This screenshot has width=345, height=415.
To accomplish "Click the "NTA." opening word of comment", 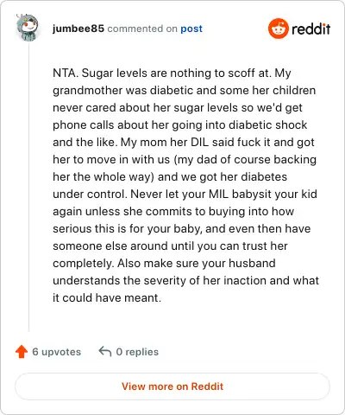I will (x=66, y=73).
